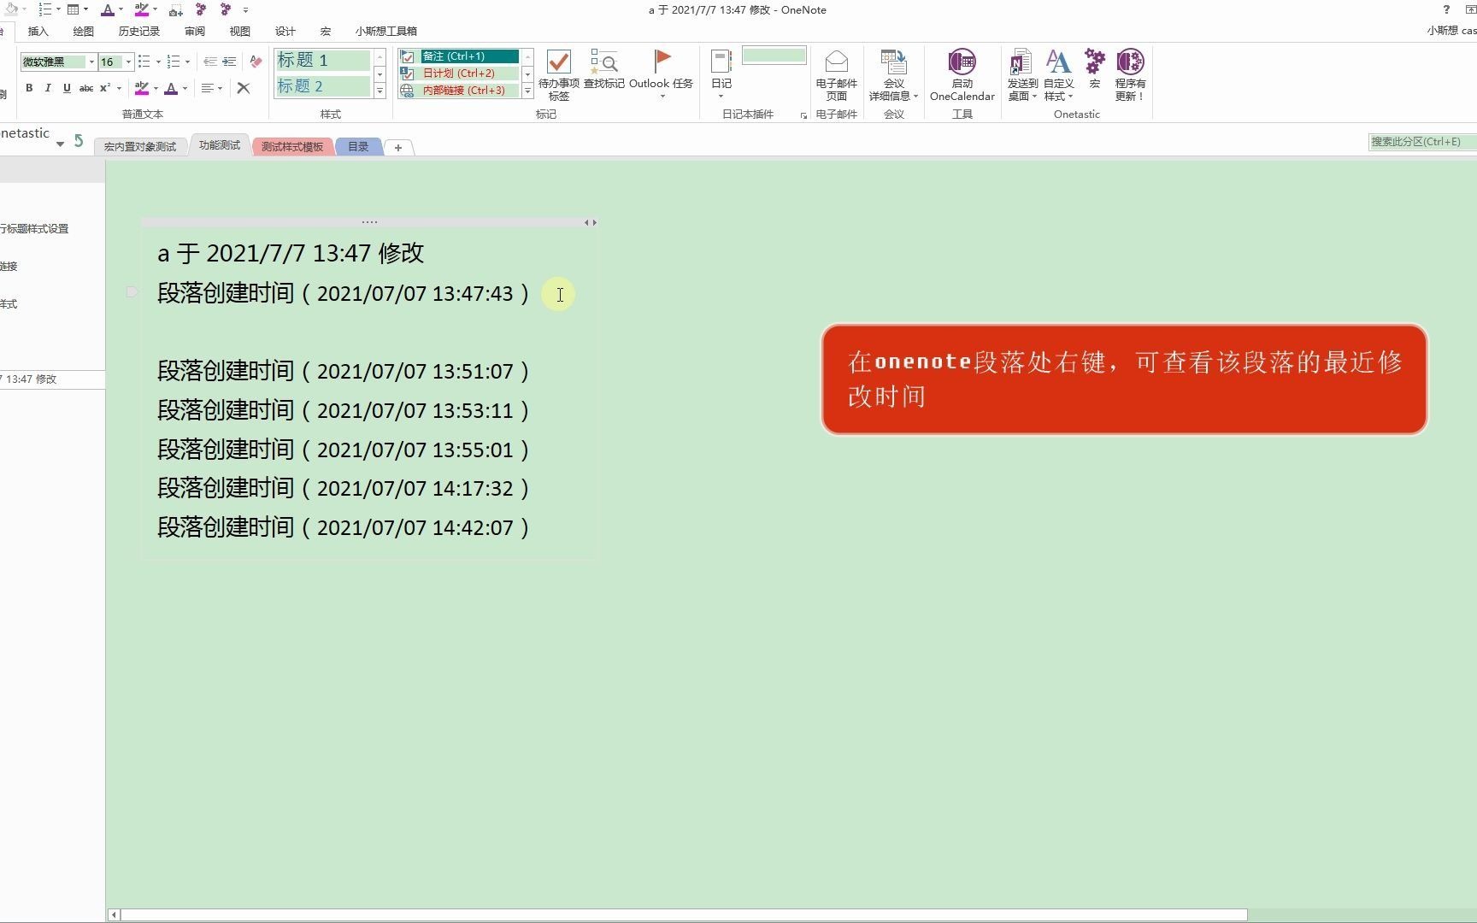Open diary plugin dialog launcher

coord(803,115)
